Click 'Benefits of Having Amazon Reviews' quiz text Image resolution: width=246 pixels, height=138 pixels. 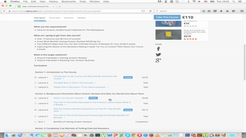[x=73, y=122]
